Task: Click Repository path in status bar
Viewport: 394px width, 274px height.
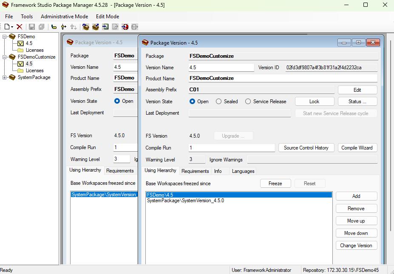Action: point(341,270)
